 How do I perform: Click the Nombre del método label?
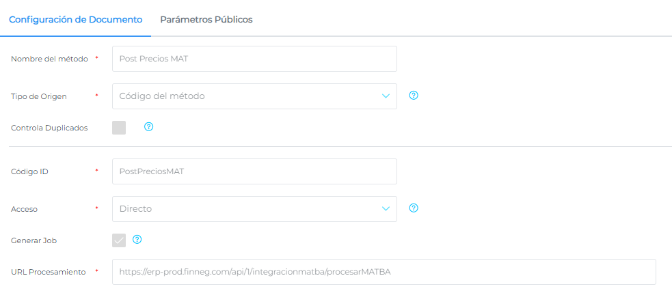click(49, 59)
